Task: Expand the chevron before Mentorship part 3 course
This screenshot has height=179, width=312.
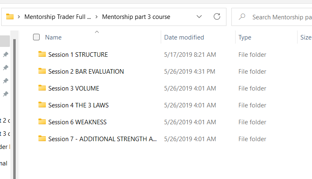Action: [x=97, y=17]
